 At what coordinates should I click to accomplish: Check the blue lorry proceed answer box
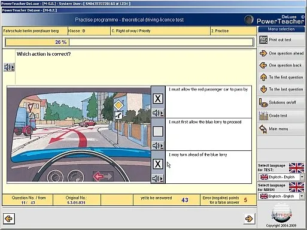[x=158, y=131]
